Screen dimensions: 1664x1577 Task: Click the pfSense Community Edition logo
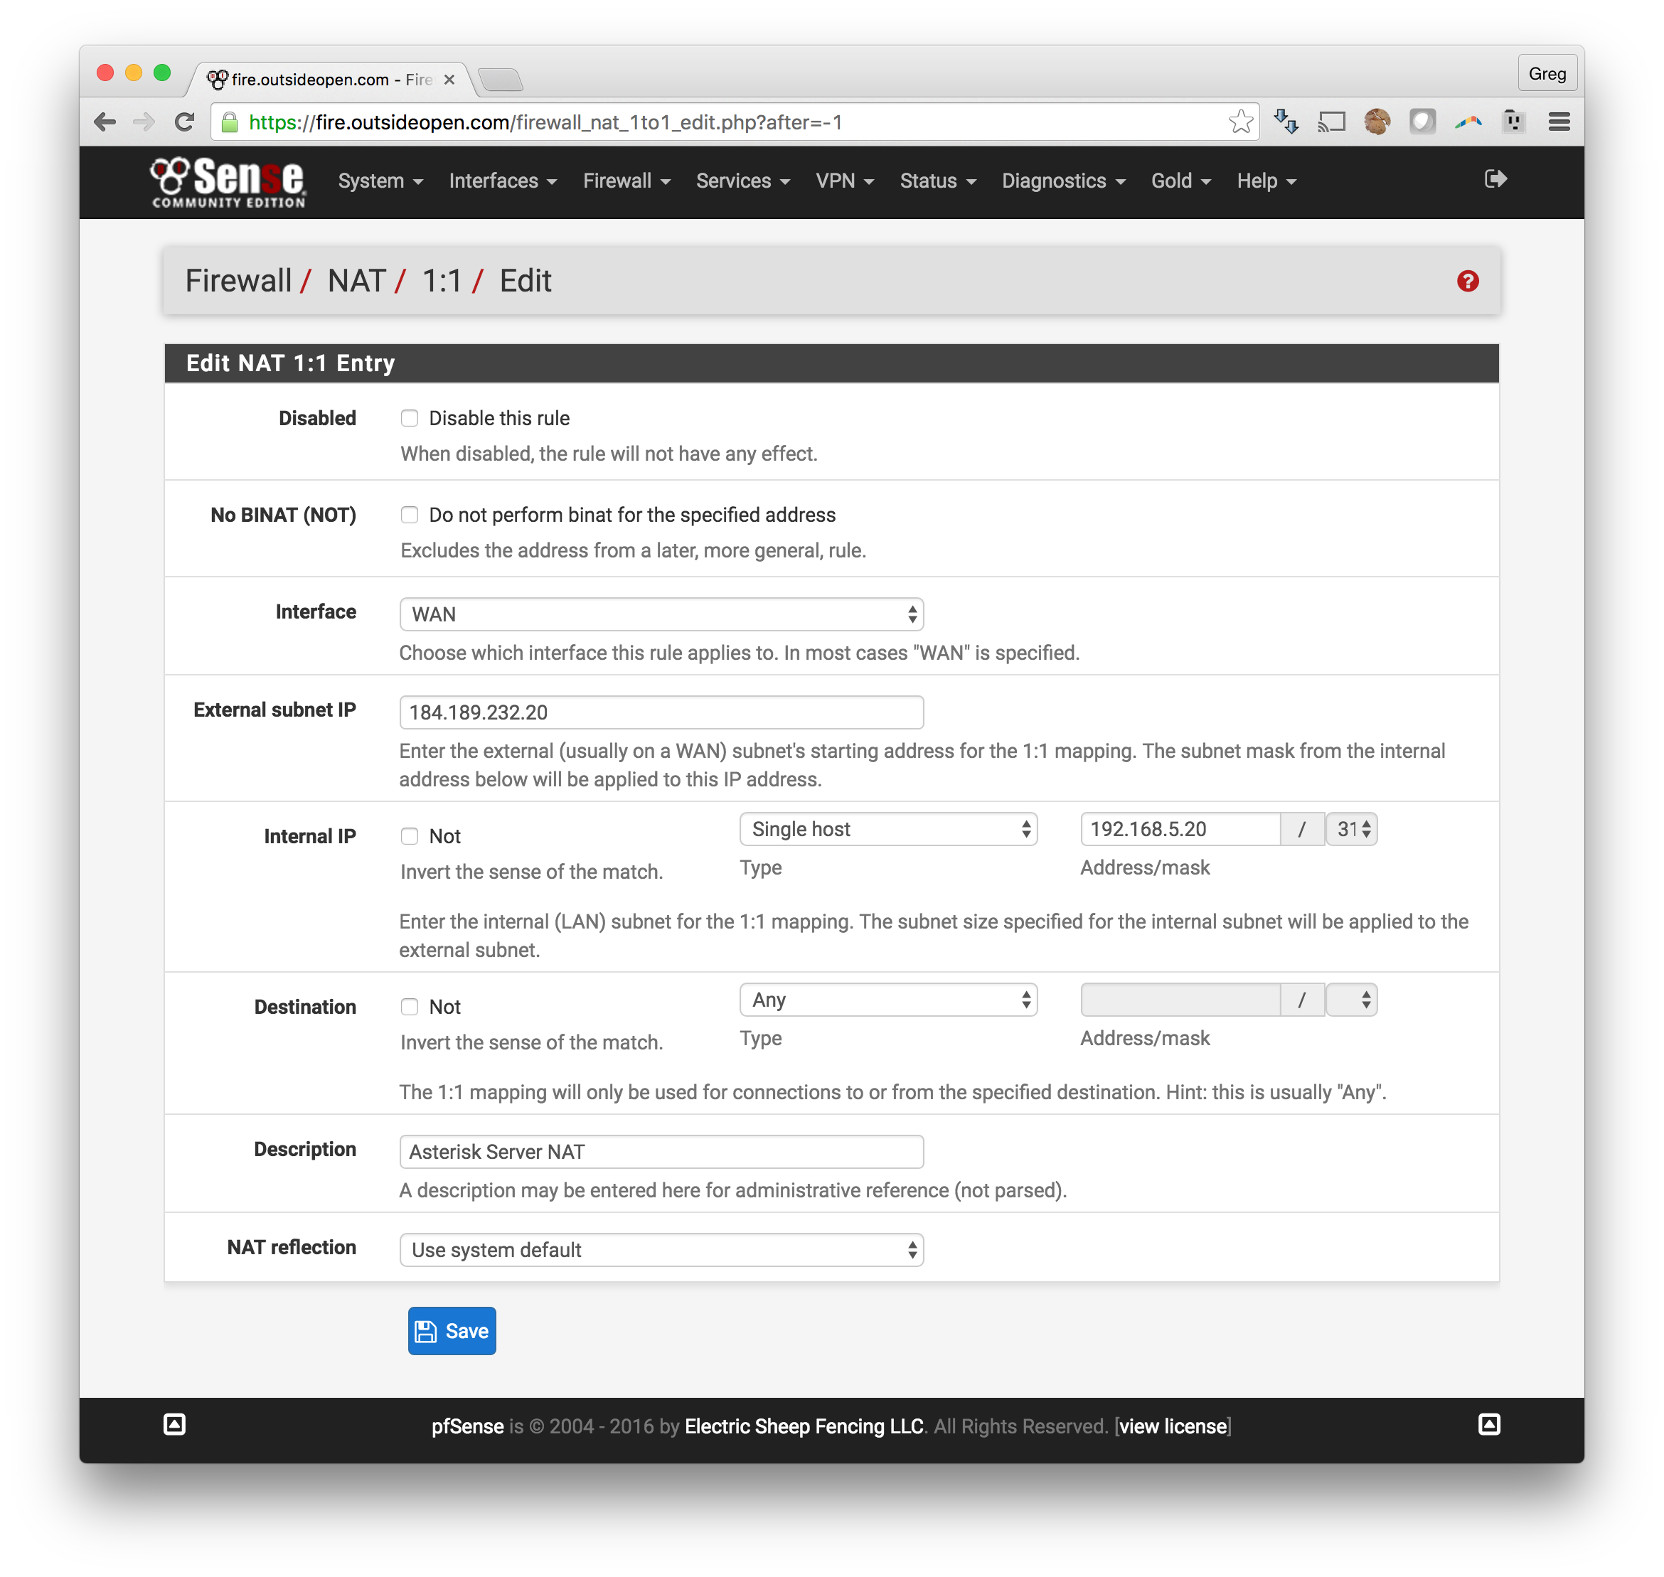228,181
